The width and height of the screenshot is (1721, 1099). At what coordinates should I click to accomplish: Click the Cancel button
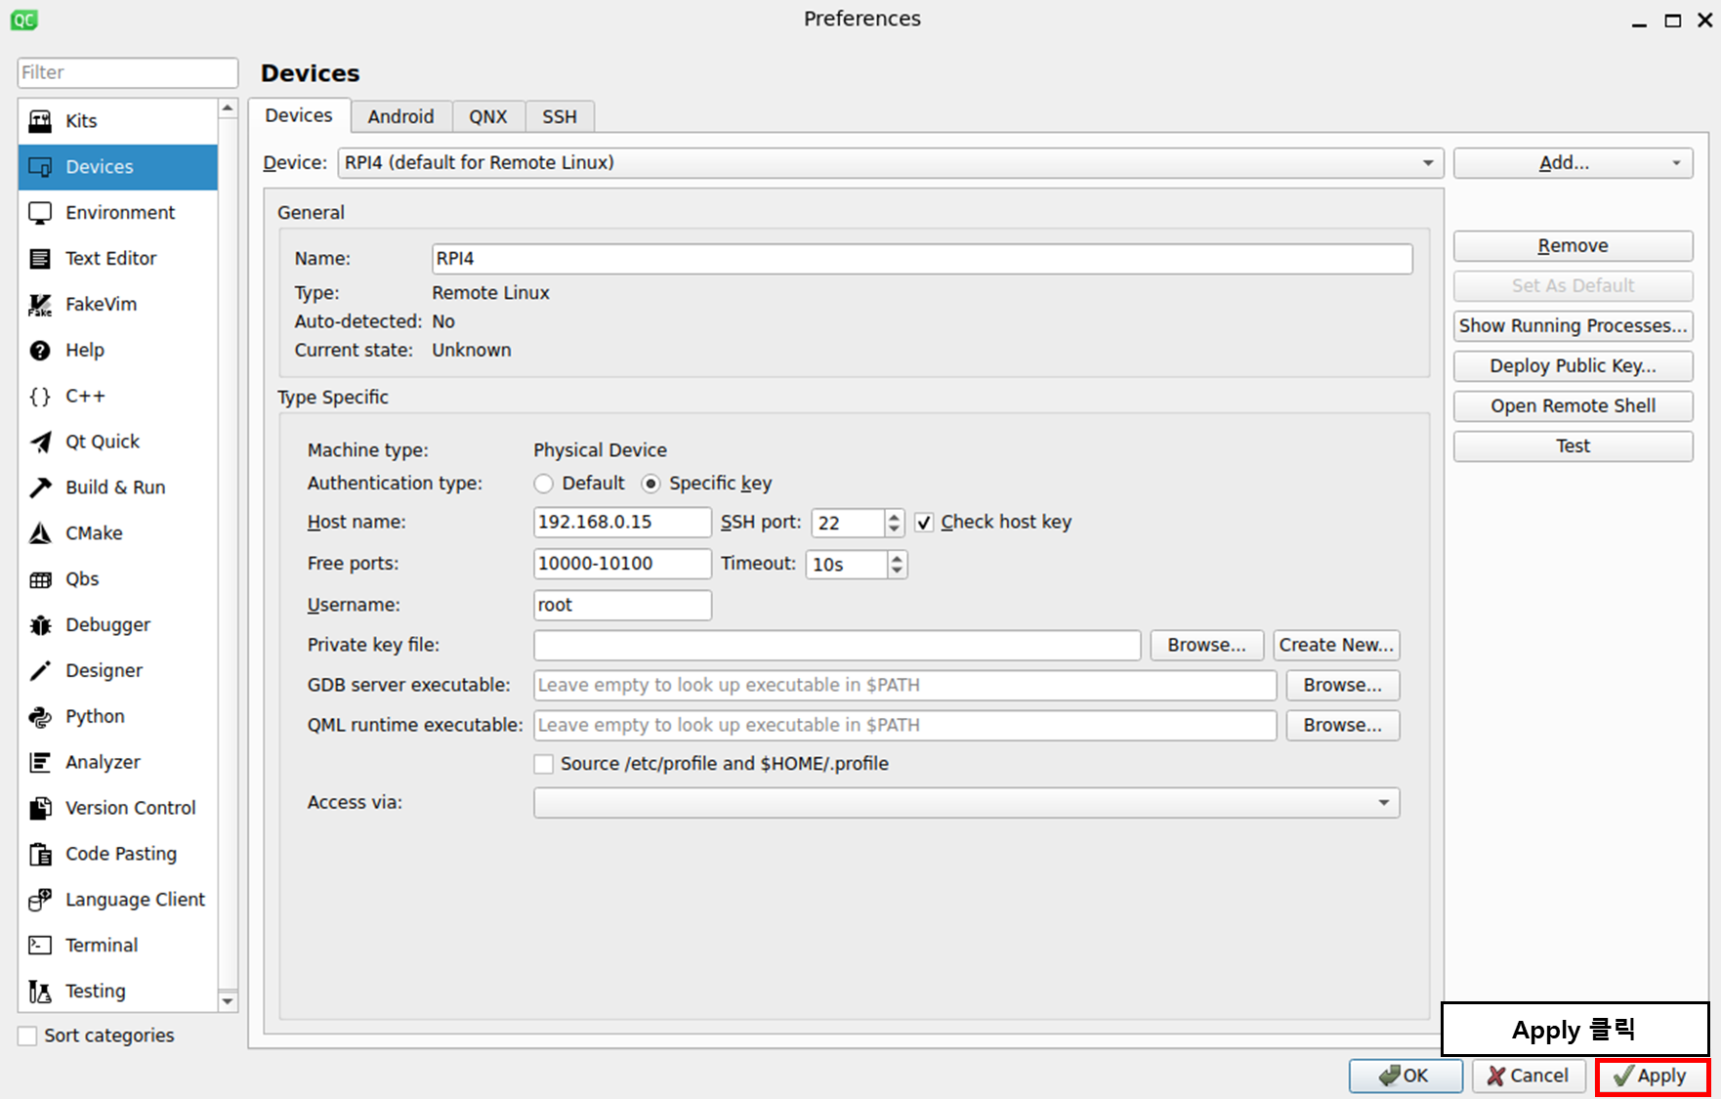1529,1077
